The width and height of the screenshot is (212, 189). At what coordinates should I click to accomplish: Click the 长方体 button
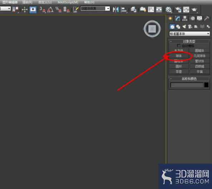click(179, 50)
